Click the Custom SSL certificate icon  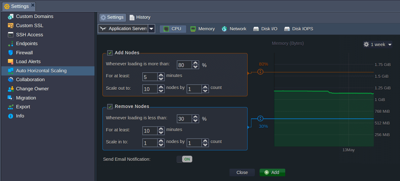(x=11, y=26)
